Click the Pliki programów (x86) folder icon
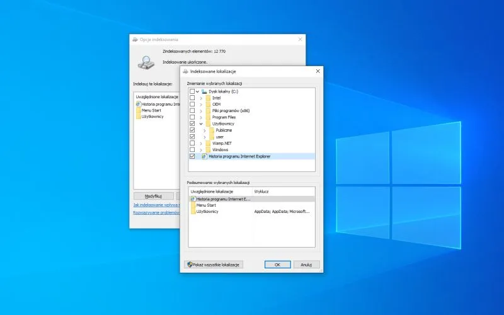The width and height of the screenshot is (504, 315). click(x=208, y=111)
